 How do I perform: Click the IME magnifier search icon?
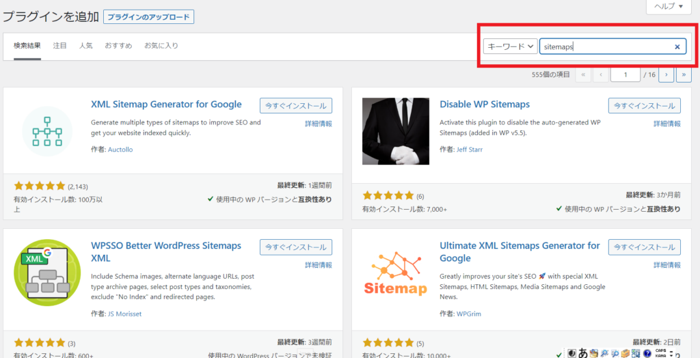(604, 353)
